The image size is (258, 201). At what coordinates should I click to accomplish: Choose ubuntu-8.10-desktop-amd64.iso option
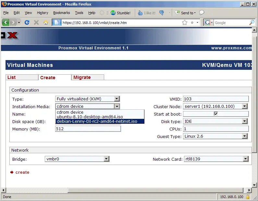click(100, 117)
